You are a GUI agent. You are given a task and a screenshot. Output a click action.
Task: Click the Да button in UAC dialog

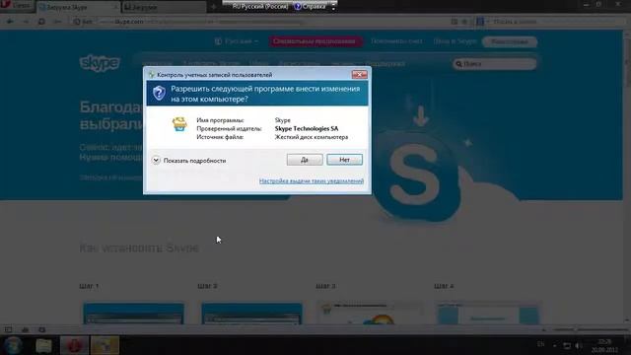click(x=305, y=160)
